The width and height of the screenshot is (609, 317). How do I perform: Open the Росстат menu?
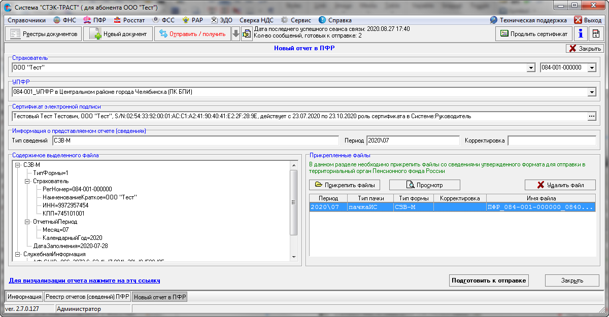click(129, 20)
